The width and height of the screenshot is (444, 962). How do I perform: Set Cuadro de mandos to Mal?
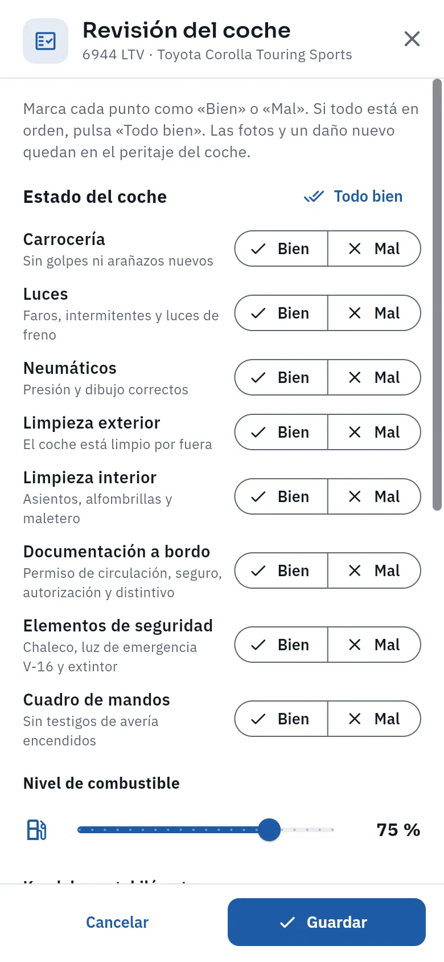tap(374, 719)
